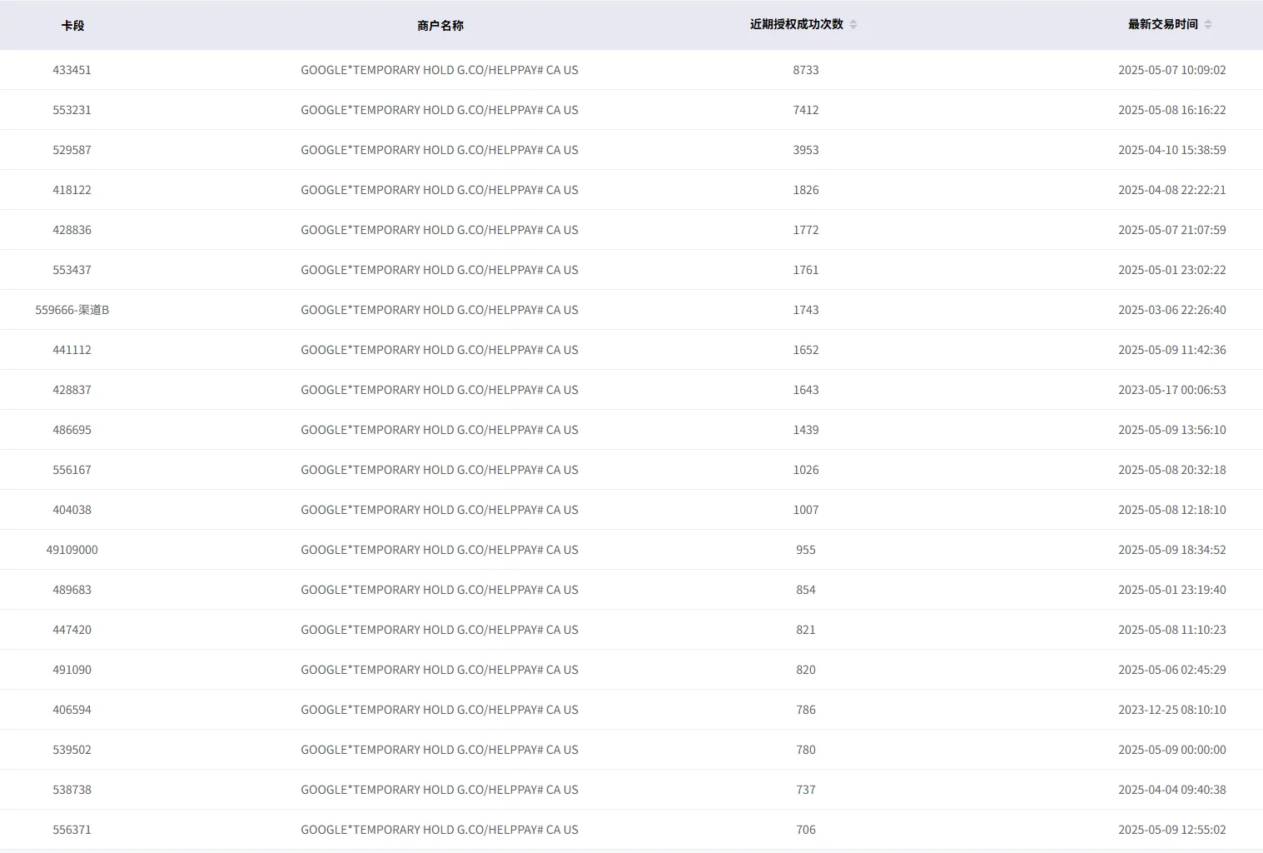Click the merchant name in the 553231 row
The height and width of the screenshot is (853, 1263).
pyautogui.click(x=440, y=110)
